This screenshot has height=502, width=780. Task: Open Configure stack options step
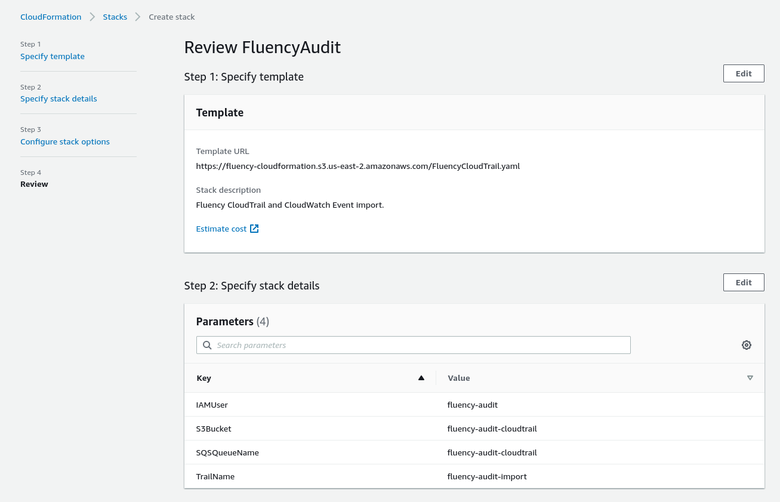[x=65, y=141]
